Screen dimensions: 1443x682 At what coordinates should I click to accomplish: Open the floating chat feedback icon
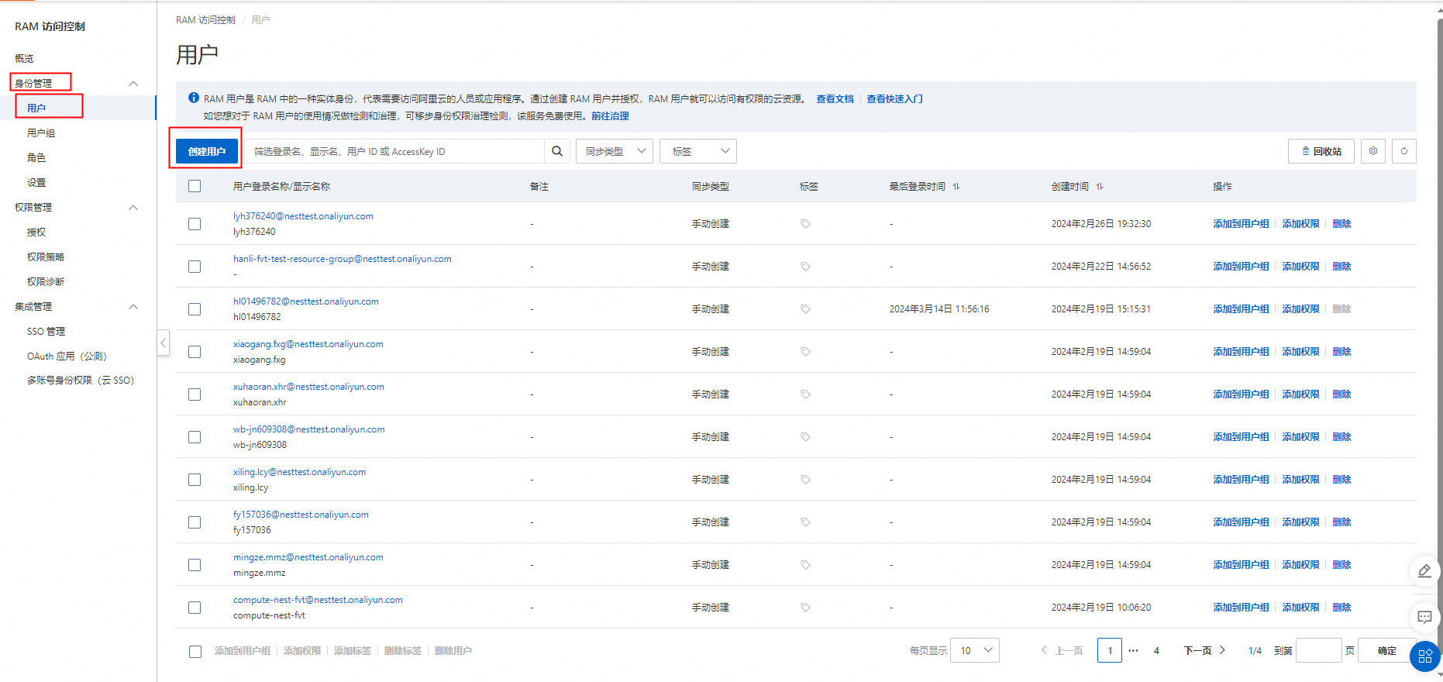coord(1424,617)
